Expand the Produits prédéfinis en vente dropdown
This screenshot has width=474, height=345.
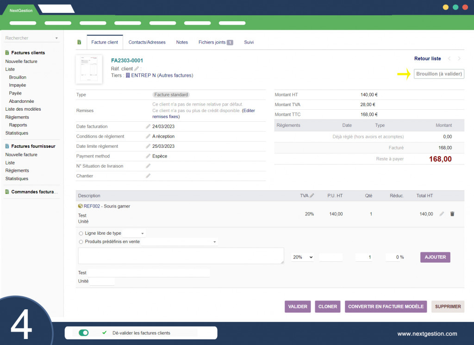[x=215, y=242]
